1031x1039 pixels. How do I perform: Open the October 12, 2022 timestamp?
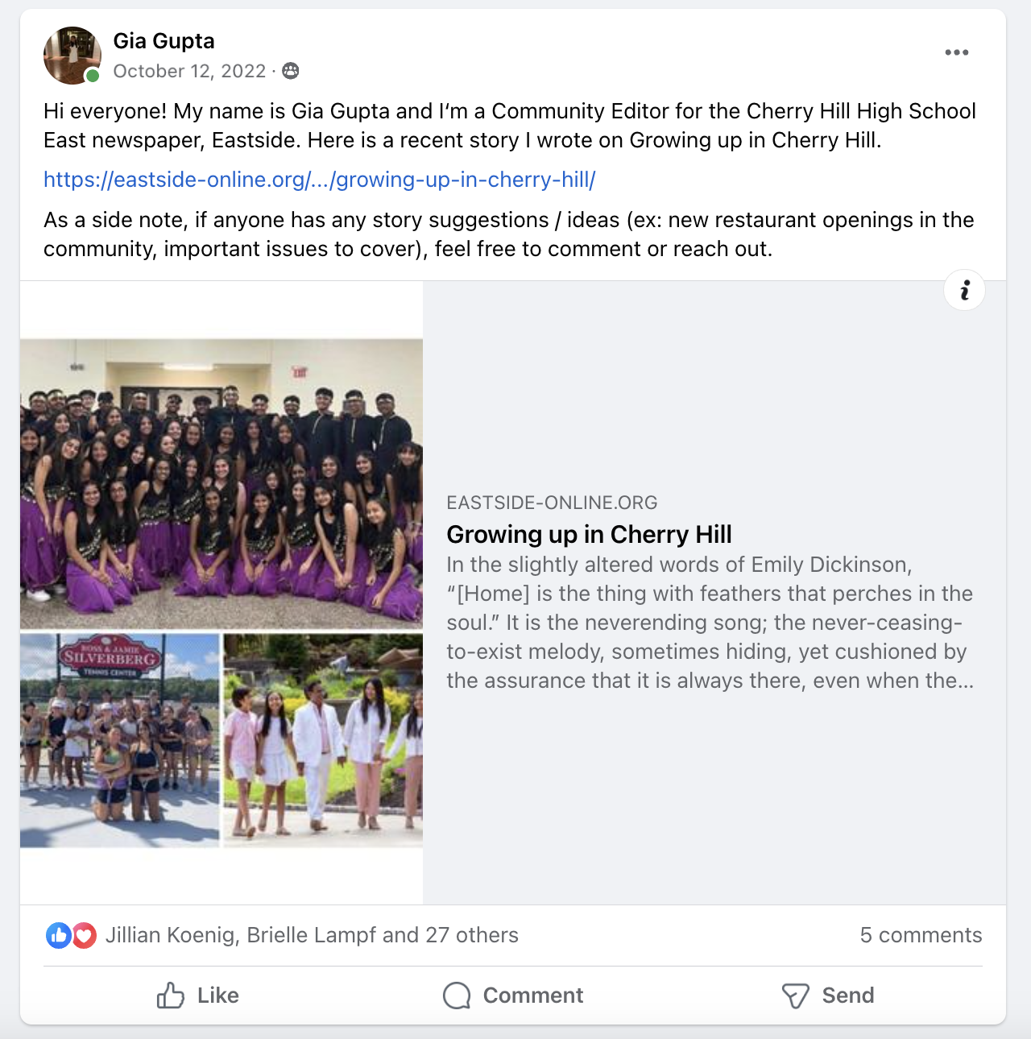[x=189, y=71]
